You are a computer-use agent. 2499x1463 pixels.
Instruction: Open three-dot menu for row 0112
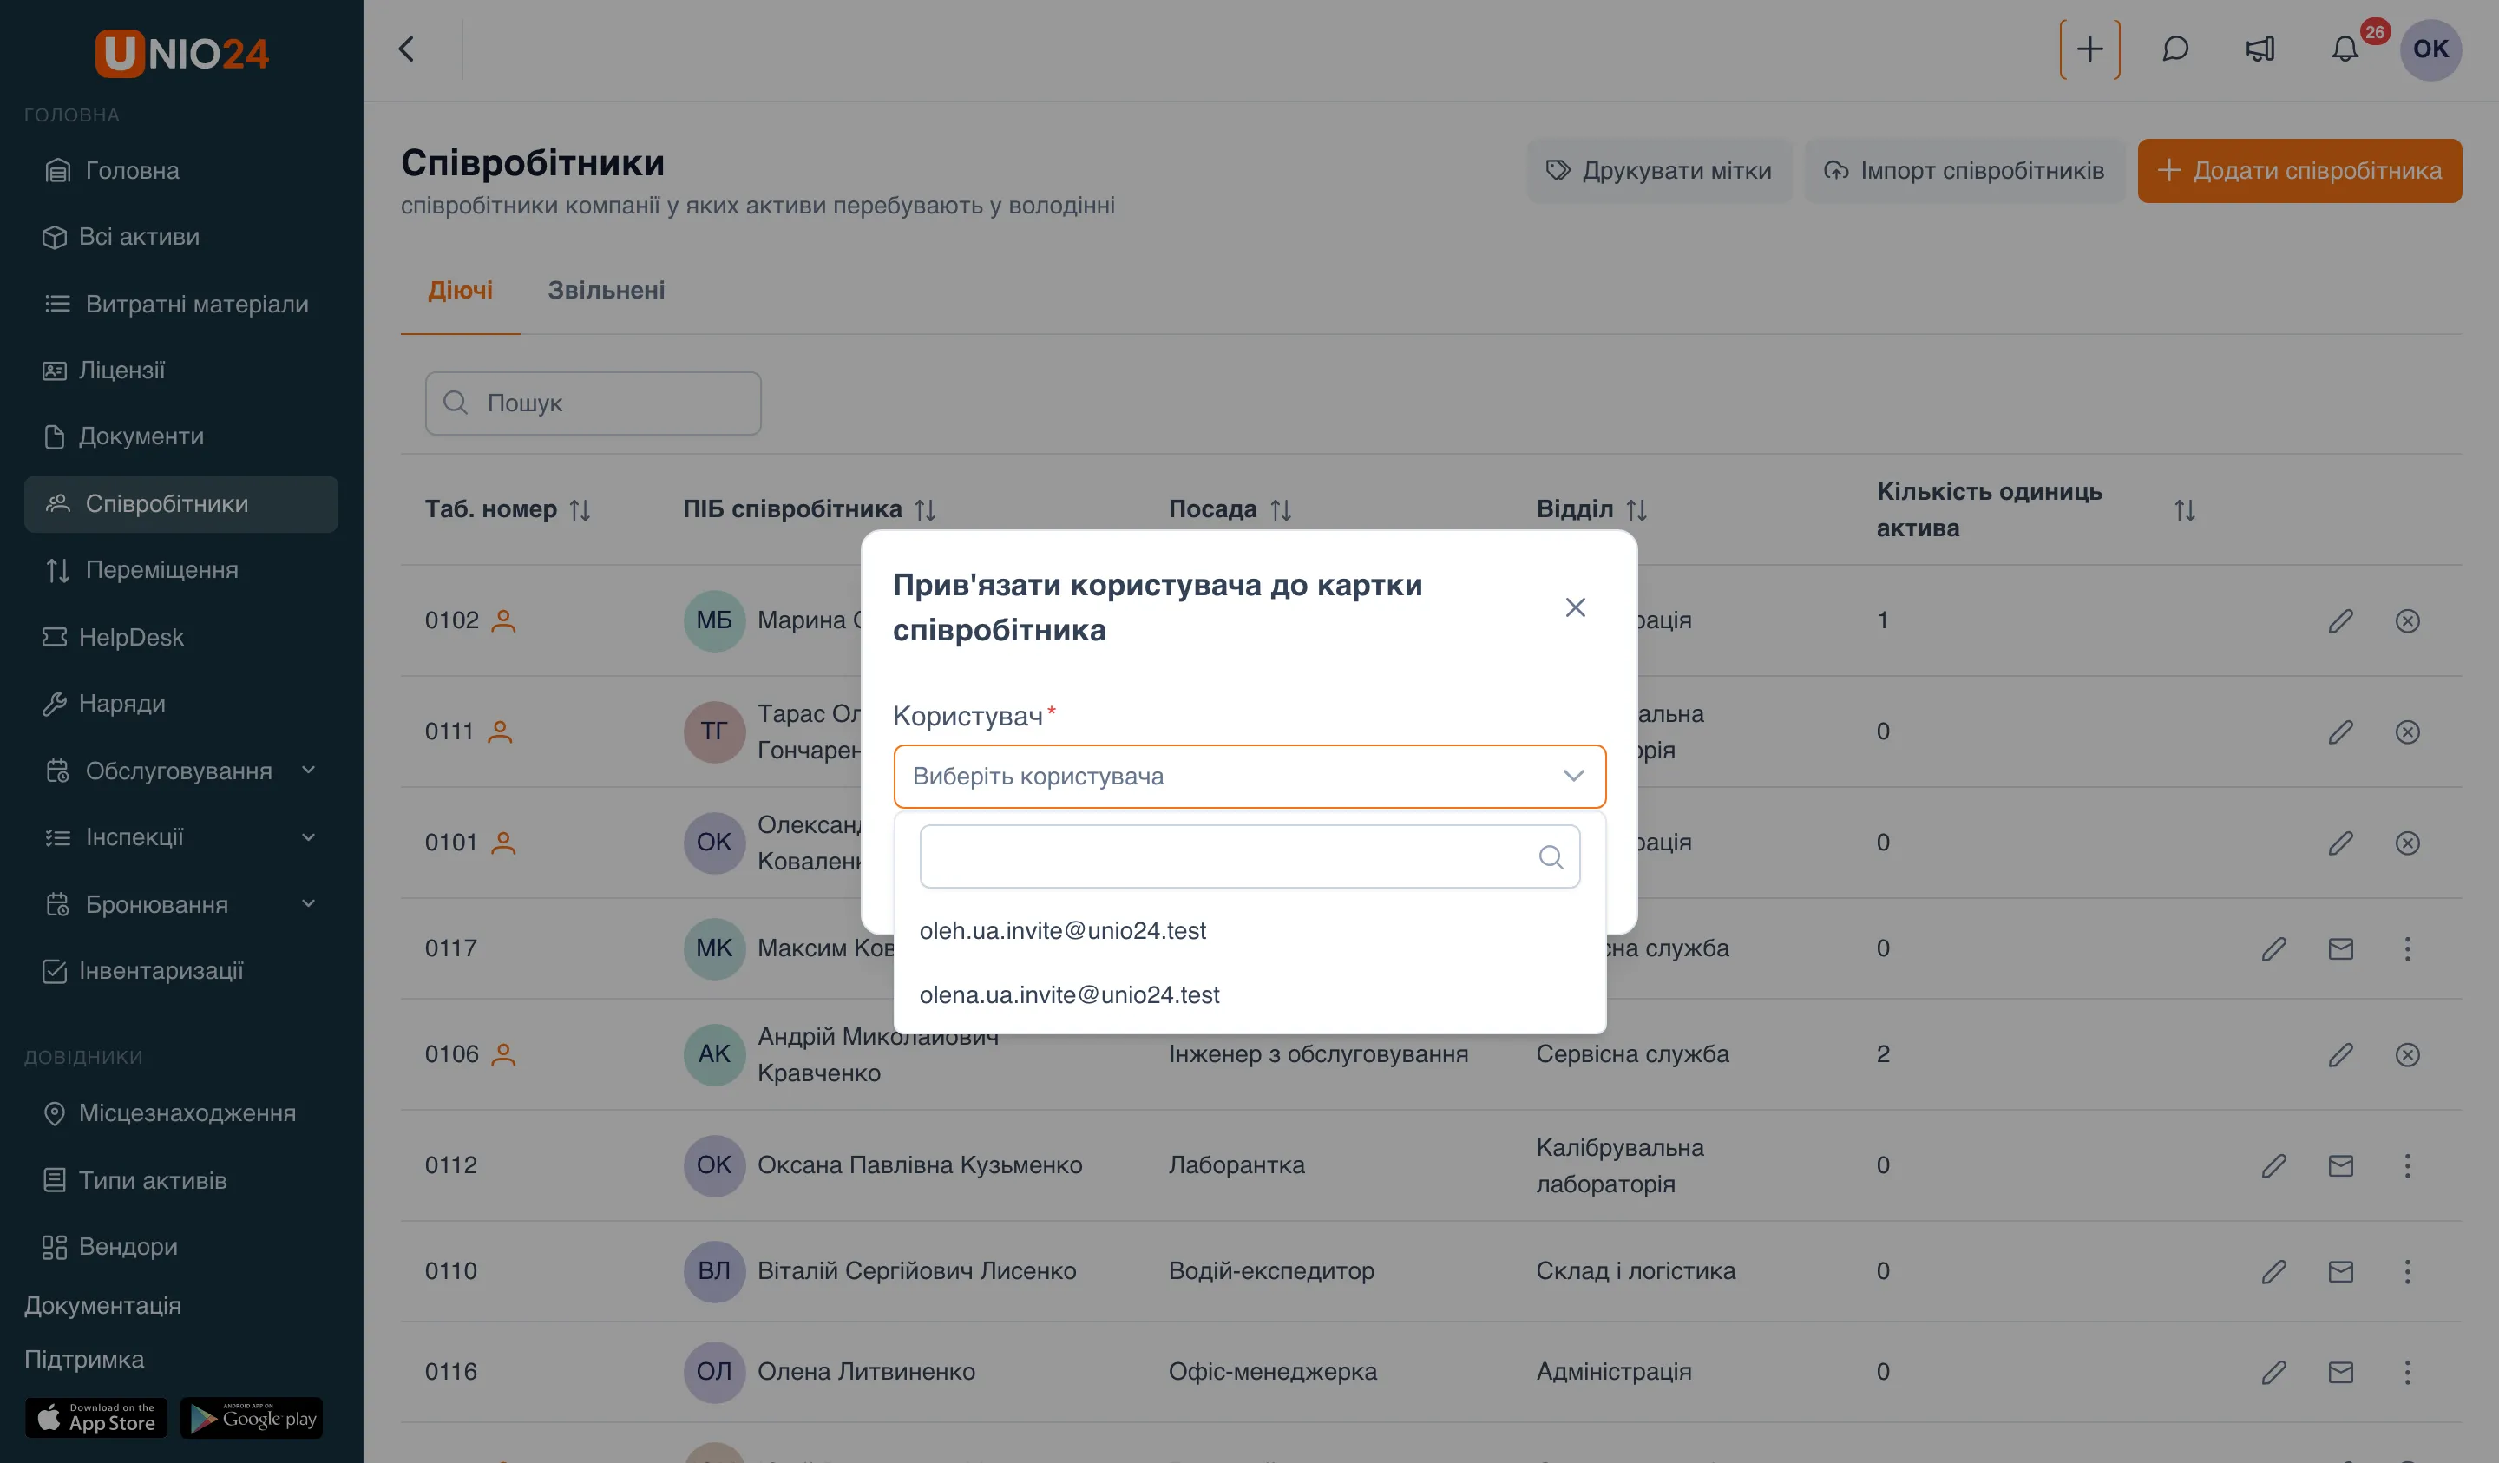coord(2407,1165)
